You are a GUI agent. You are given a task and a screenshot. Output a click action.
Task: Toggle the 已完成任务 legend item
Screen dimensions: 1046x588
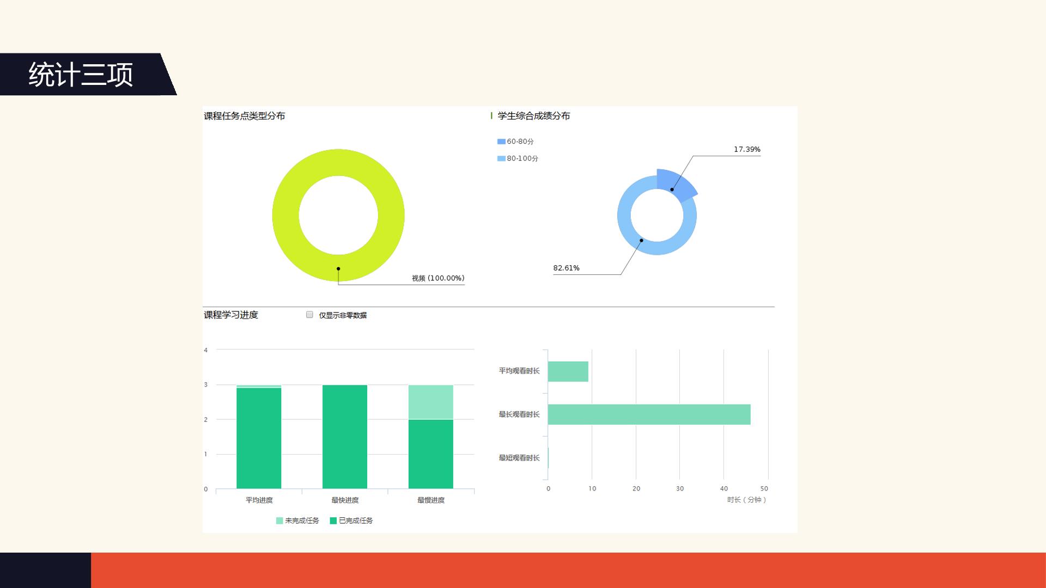[x=351, y=520]
